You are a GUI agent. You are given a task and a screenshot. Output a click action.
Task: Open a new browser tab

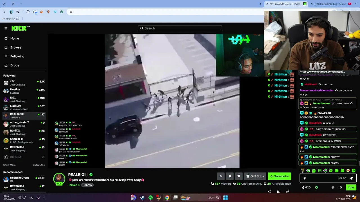(x=261, y=4)
